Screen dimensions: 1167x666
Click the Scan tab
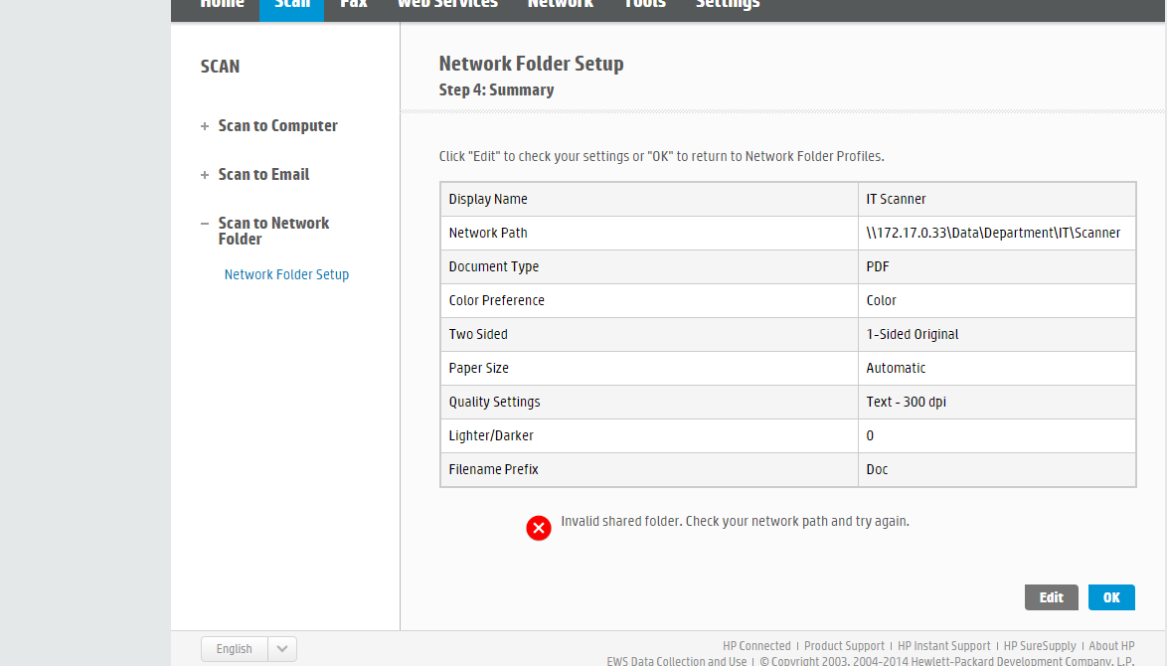point(292,5)
